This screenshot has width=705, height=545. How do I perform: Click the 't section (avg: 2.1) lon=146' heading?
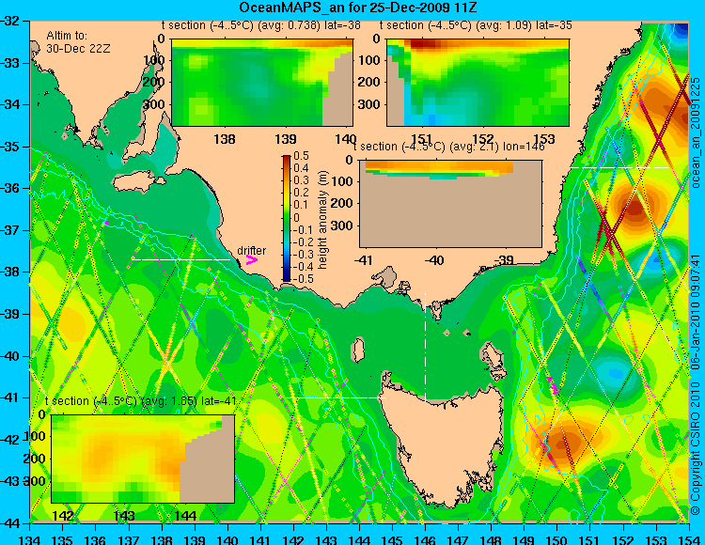tap(448, 147)
